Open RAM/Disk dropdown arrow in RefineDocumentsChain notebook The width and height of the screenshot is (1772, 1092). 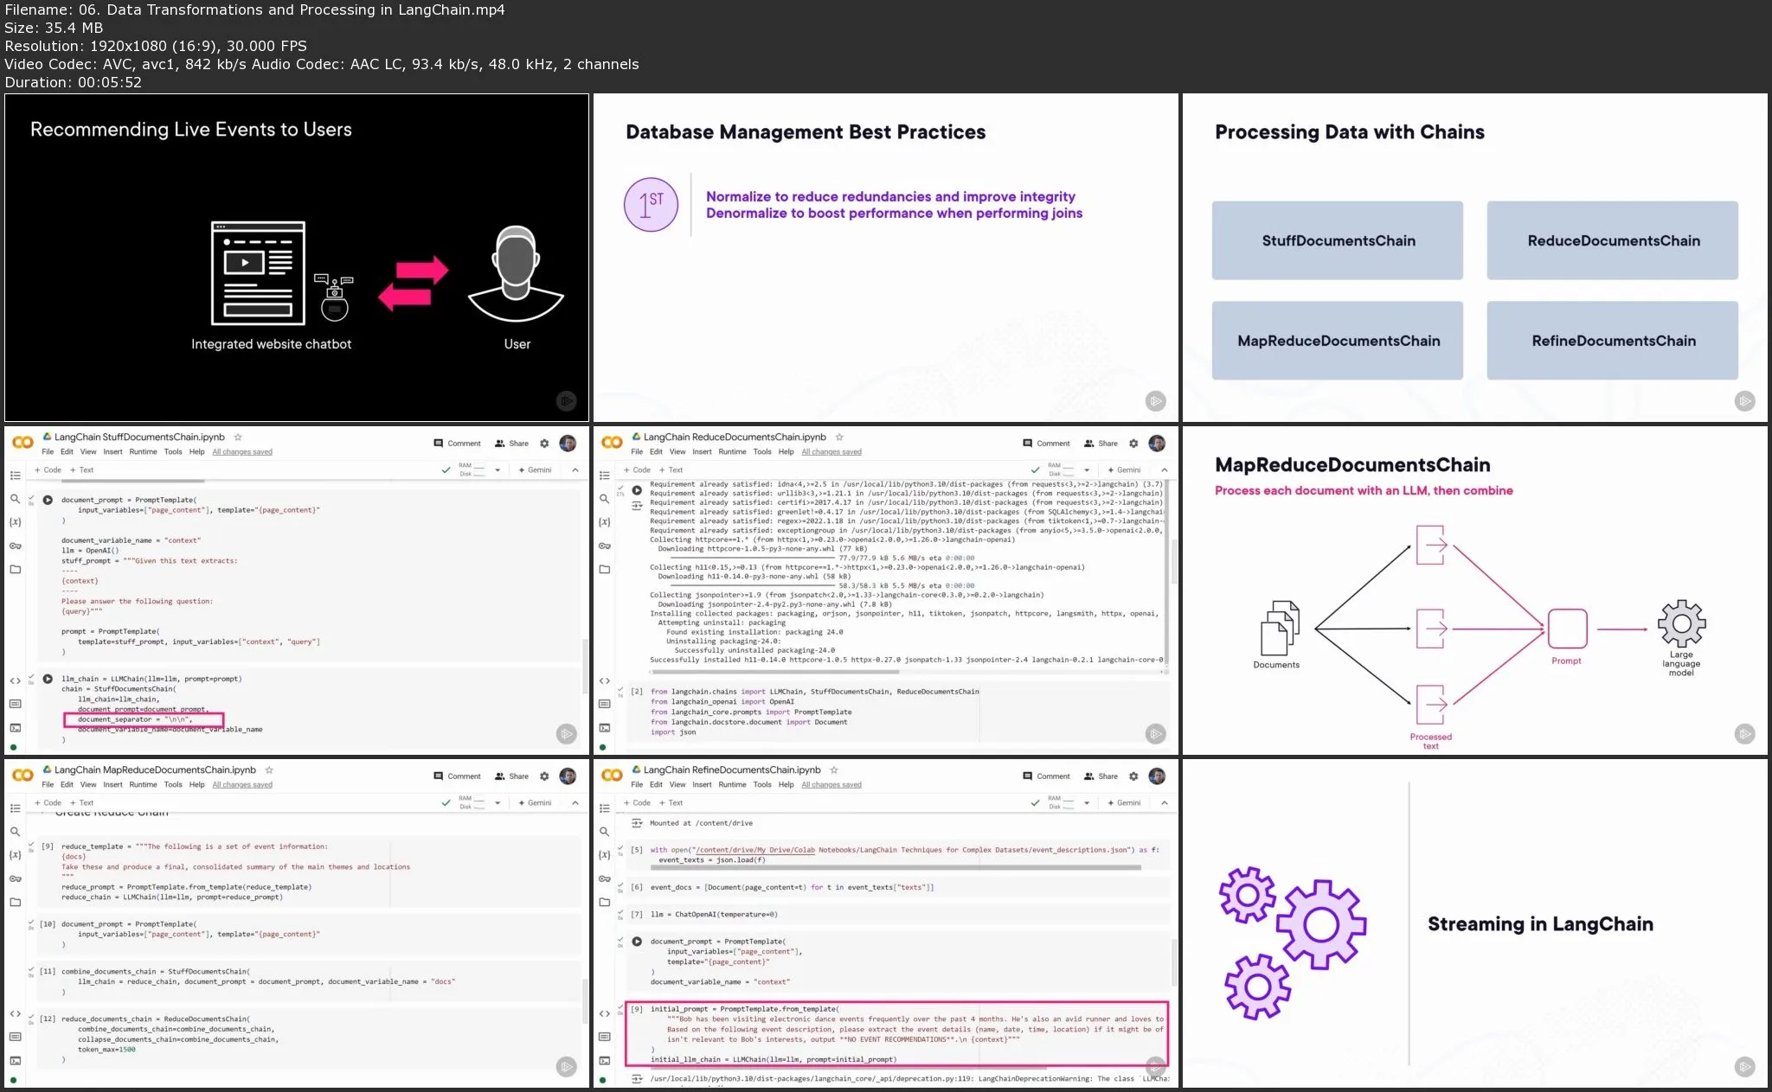pyautogui.click(x=1087, y=803)
